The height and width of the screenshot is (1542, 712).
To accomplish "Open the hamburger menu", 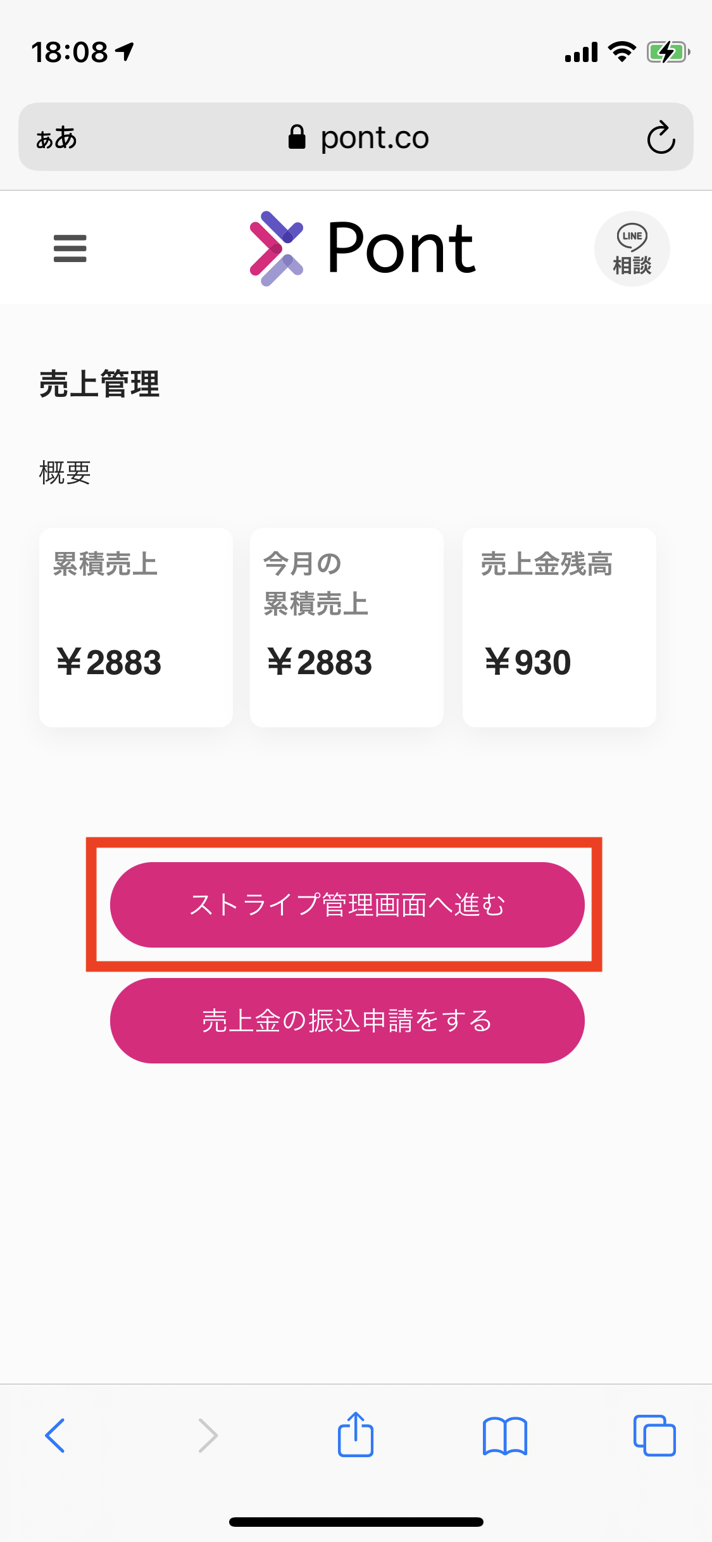I will click(x=70, y=248).
